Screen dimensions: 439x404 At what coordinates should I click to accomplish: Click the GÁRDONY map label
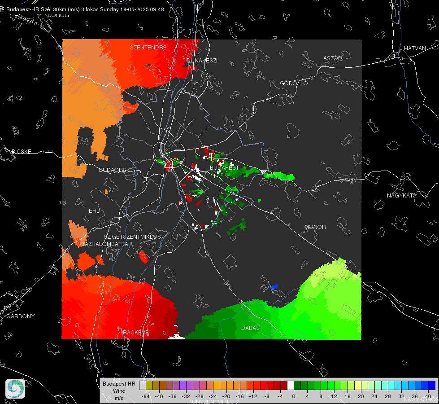coord(21,316)
